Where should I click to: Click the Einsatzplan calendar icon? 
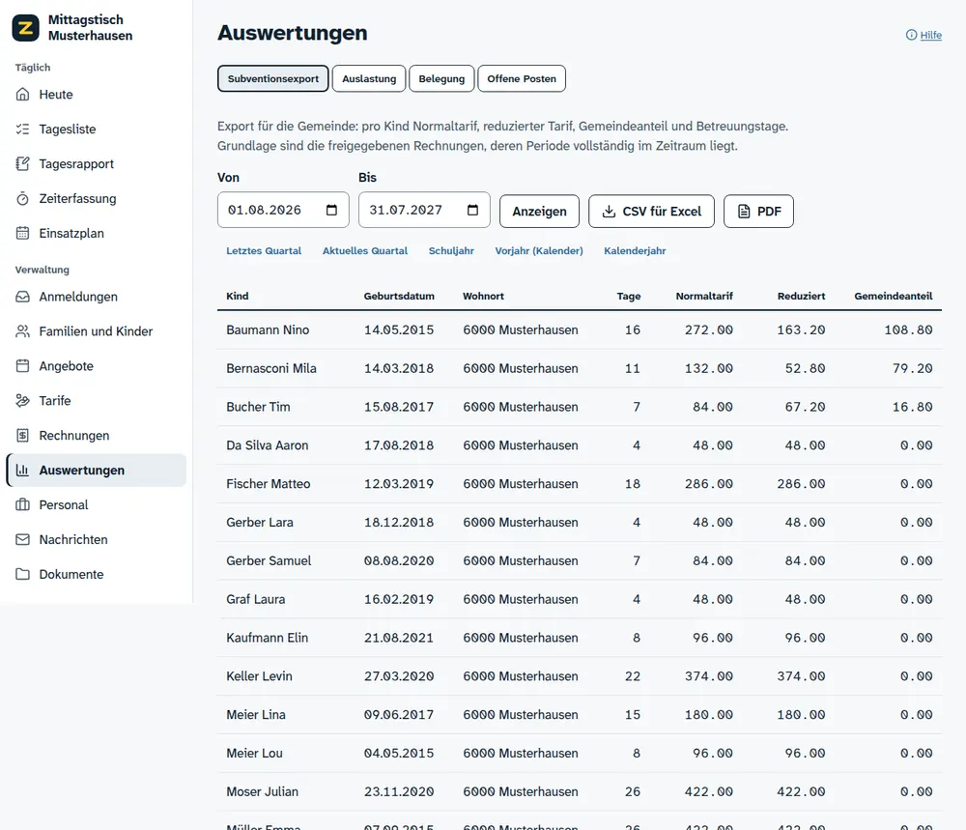point(23,233)
